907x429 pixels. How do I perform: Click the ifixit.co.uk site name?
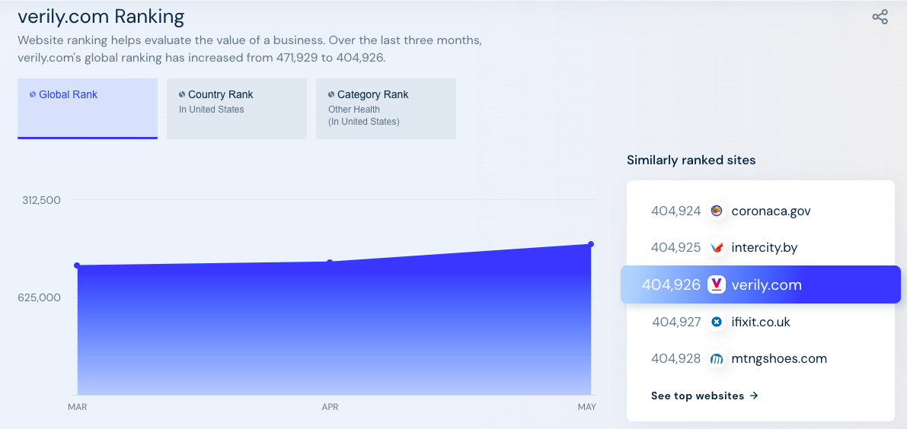click(x=761, y=323)
